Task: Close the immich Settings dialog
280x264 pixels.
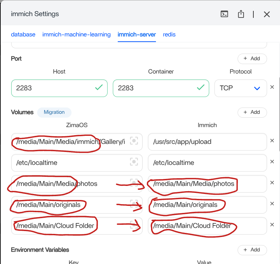Action: (267, 14)
